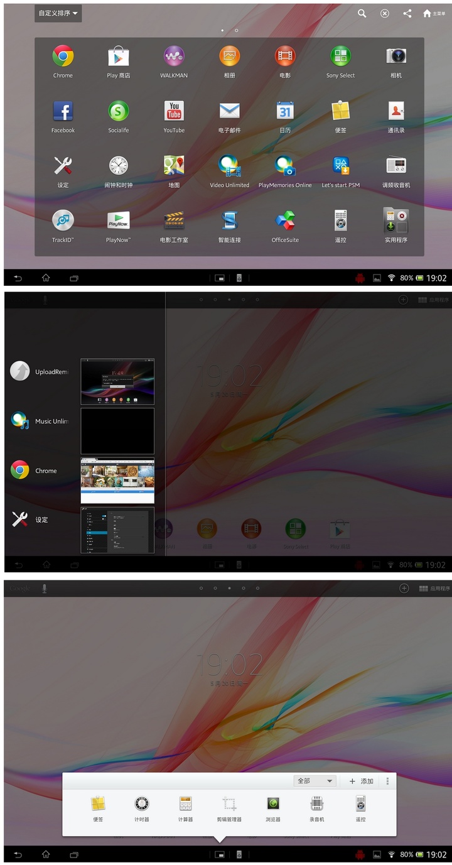Launch the YouTube app
Viewport: 452px width, 865px height.
pos(174,116)
